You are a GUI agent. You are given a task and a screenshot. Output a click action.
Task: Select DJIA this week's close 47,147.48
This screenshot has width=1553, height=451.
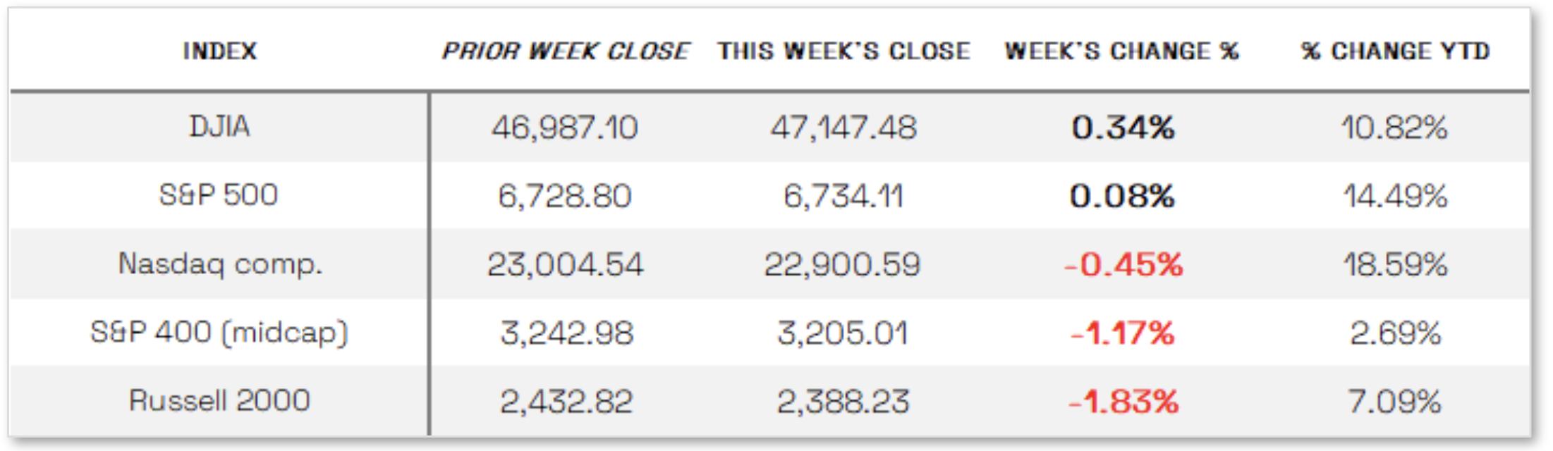[x=844, y=128]
